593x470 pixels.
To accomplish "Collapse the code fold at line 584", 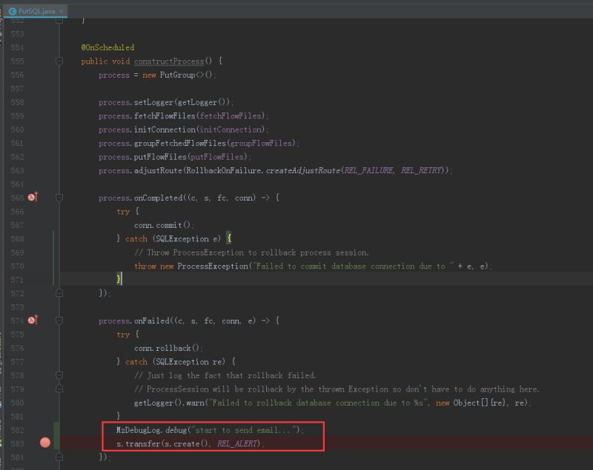I will coord(61,458).
